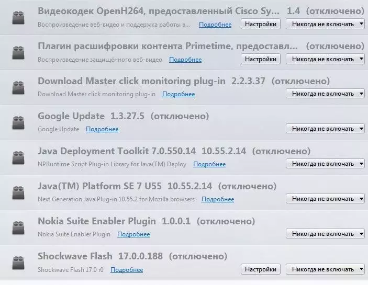Open Настройки for the Primetime decryption plugin
Viewport: 368px width, 285px height.
coord(261,59)
